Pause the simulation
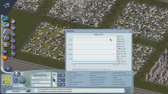Screen dimensions: 168x94 tap(14, 89)
